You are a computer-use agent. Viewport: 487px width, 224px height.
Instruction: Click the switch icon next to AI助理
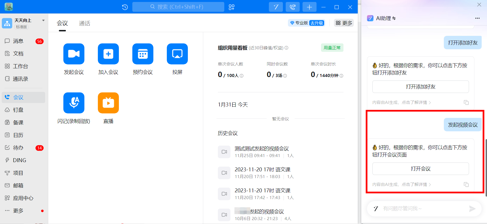point(394,18)
